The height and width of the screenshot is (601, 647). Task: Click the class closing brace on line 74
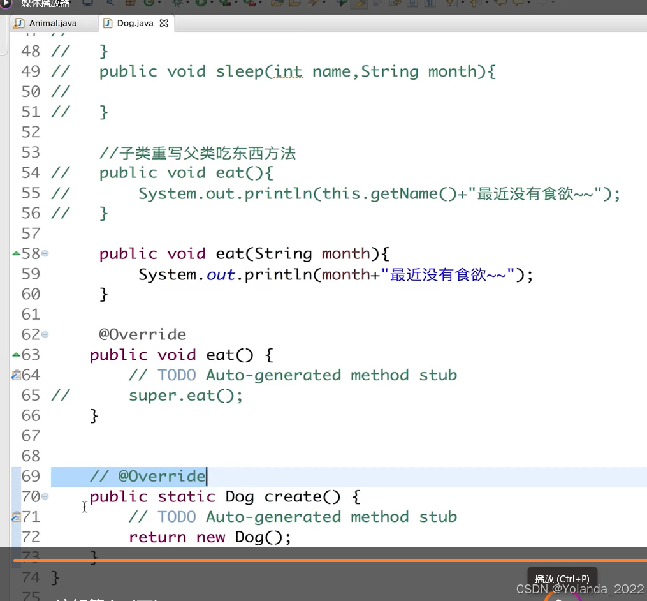tap(55, 578)
